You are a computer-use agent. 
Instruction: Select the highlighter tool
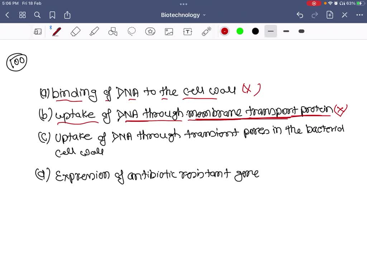pyautogui.click(x=94, y=32)
